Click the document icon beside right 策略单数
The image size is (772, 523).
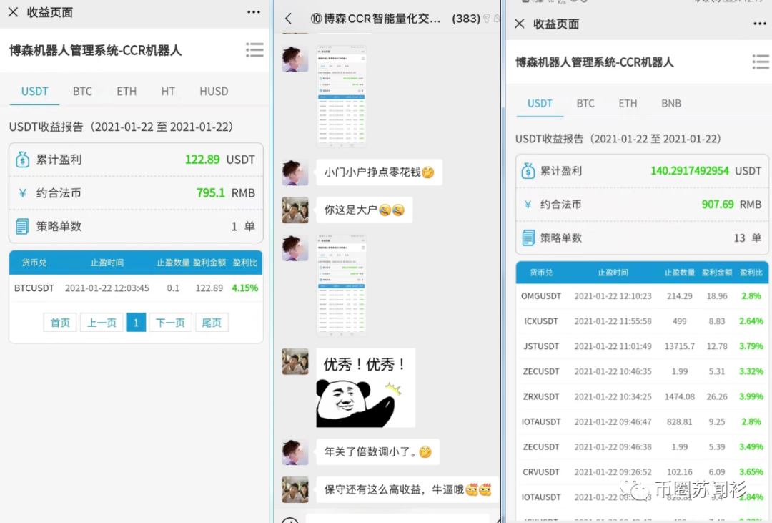tap(528, 238)
